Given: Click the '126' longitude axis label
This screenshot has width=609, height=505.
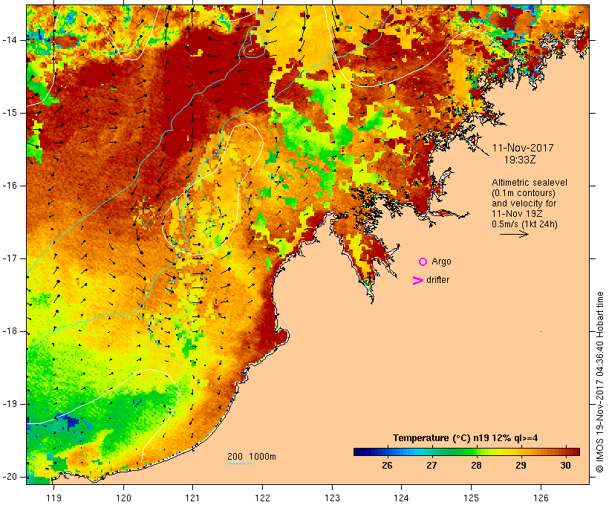Looking at the screenshot, I should pos(541,498).
